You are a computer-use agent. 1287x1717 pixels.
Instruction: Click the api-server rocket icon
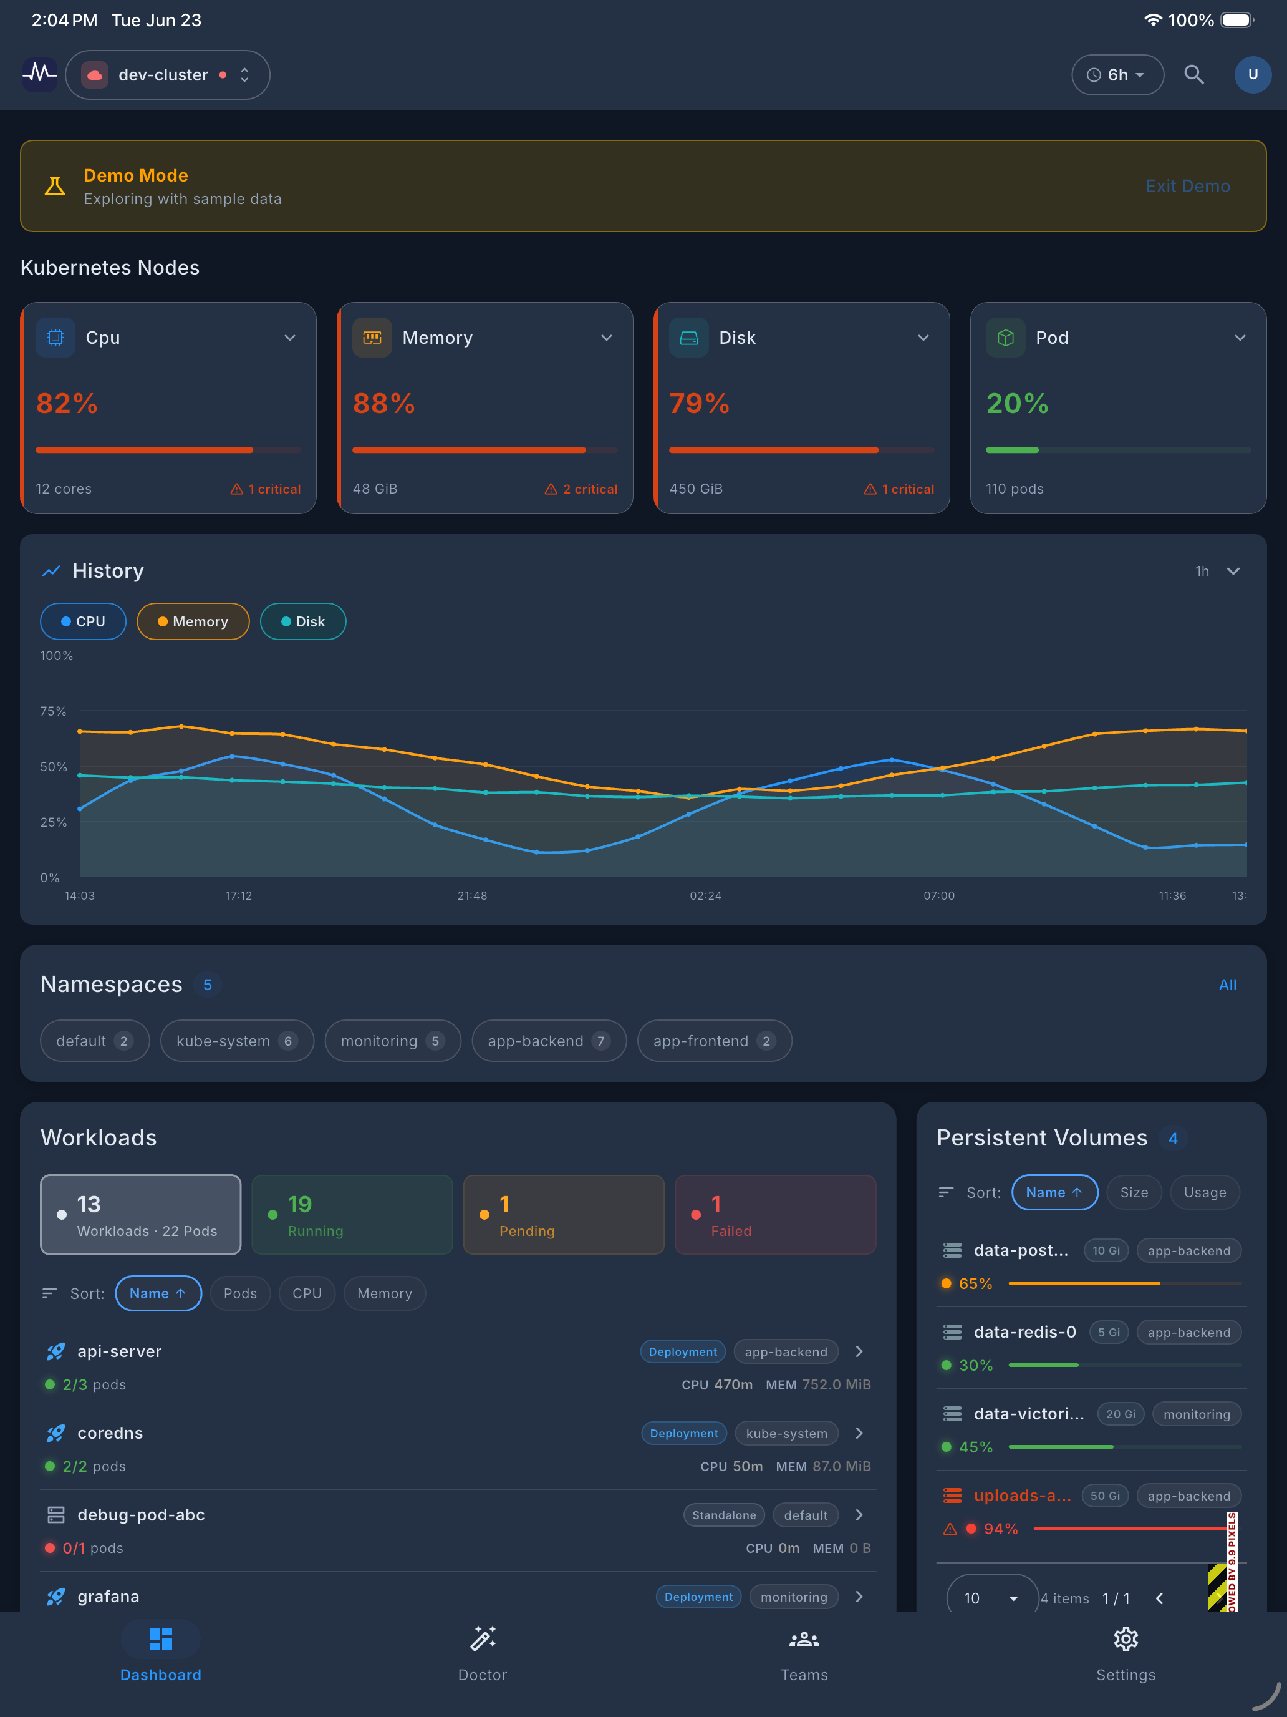56,1351
